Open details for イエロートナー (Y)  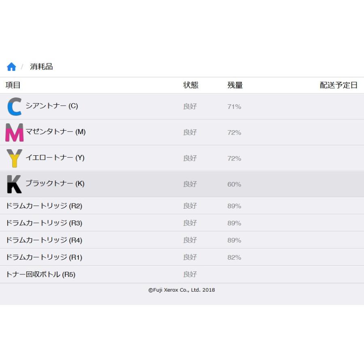[55, 158]
